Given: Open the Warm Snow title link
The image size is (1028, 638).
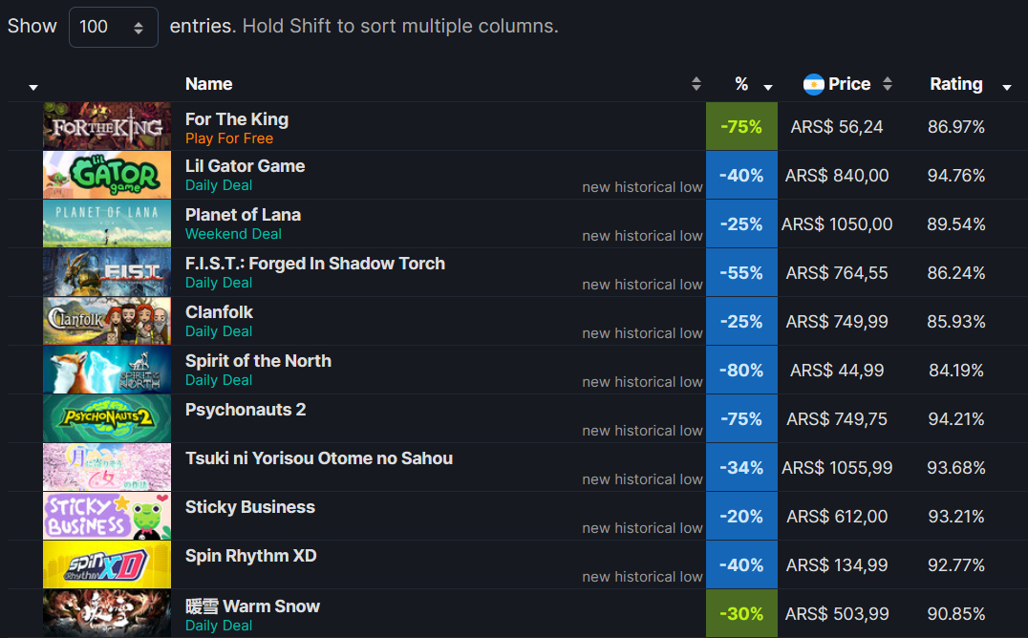Looking at the screenshot, I should pyautogui.click(x=252, y=606).
